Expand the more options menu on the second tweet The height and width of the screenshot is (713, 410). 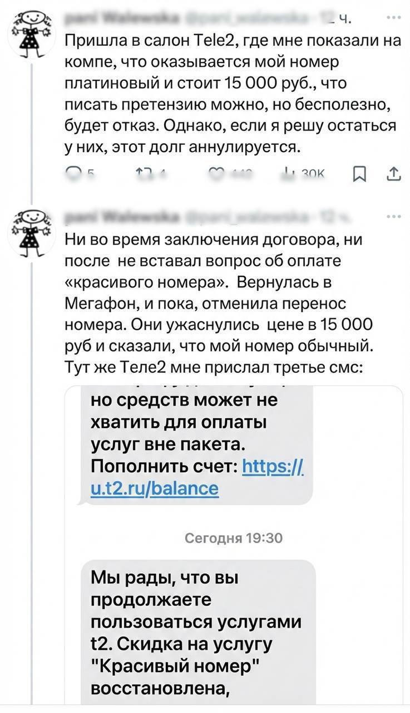[393, 217]
